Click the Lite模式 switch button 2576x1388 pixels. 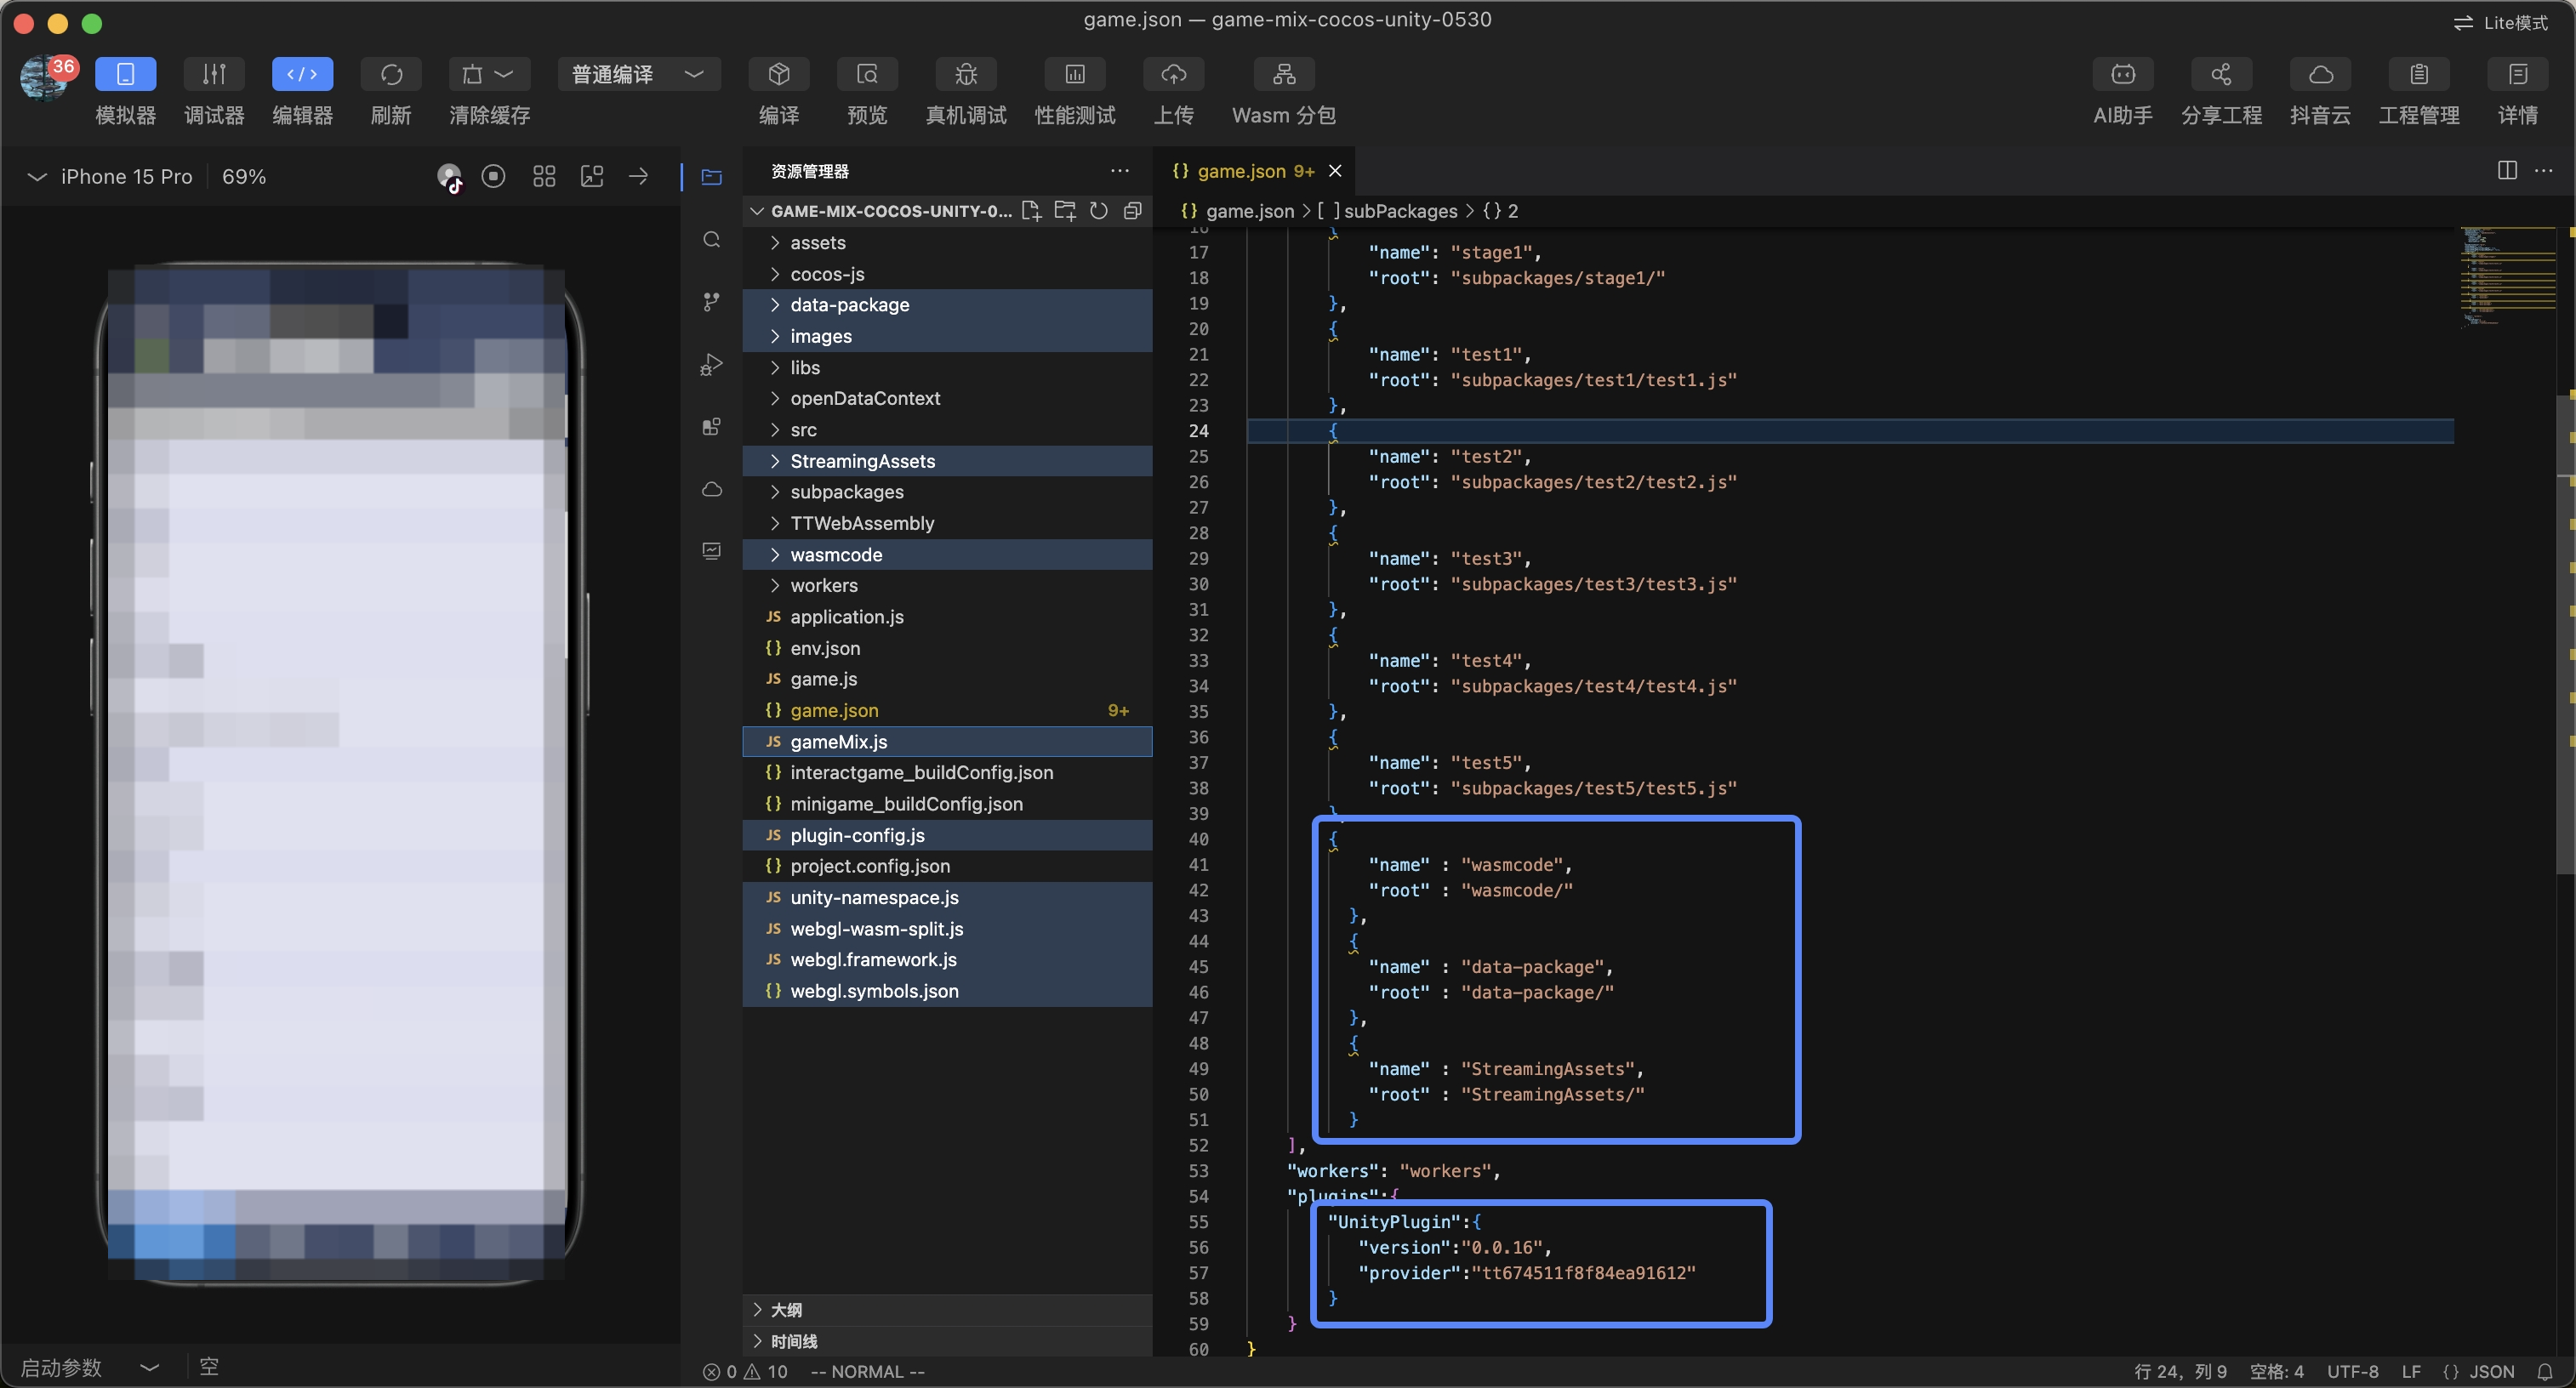tap(2501, 22)
